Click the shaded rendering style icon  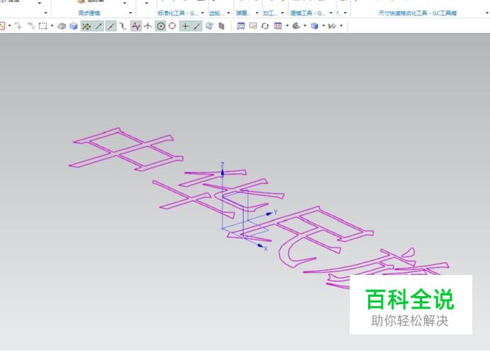[x=296, y=26]
